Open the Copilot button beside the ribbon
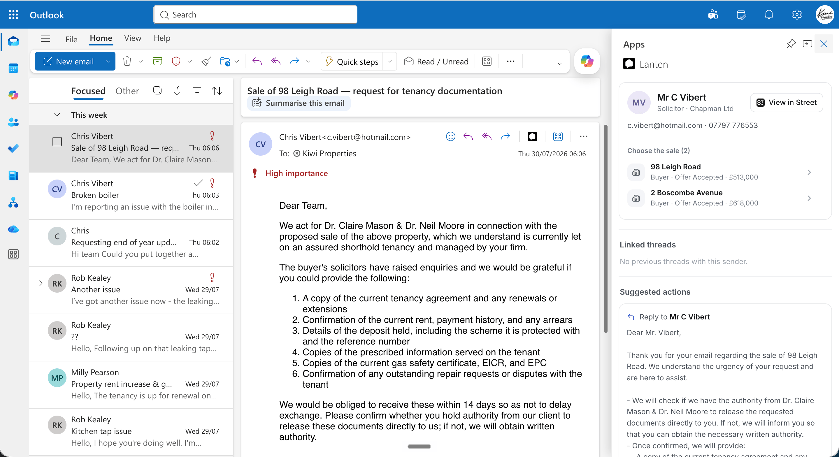839x457 pixels. (x=587, y=61)
